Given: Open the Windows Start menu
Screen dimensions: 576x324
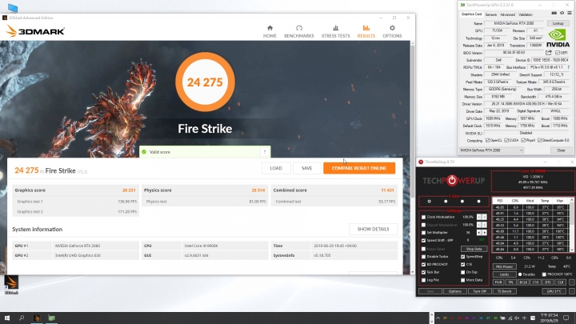Looking at the screenshot, I should (x=7, y=318).
